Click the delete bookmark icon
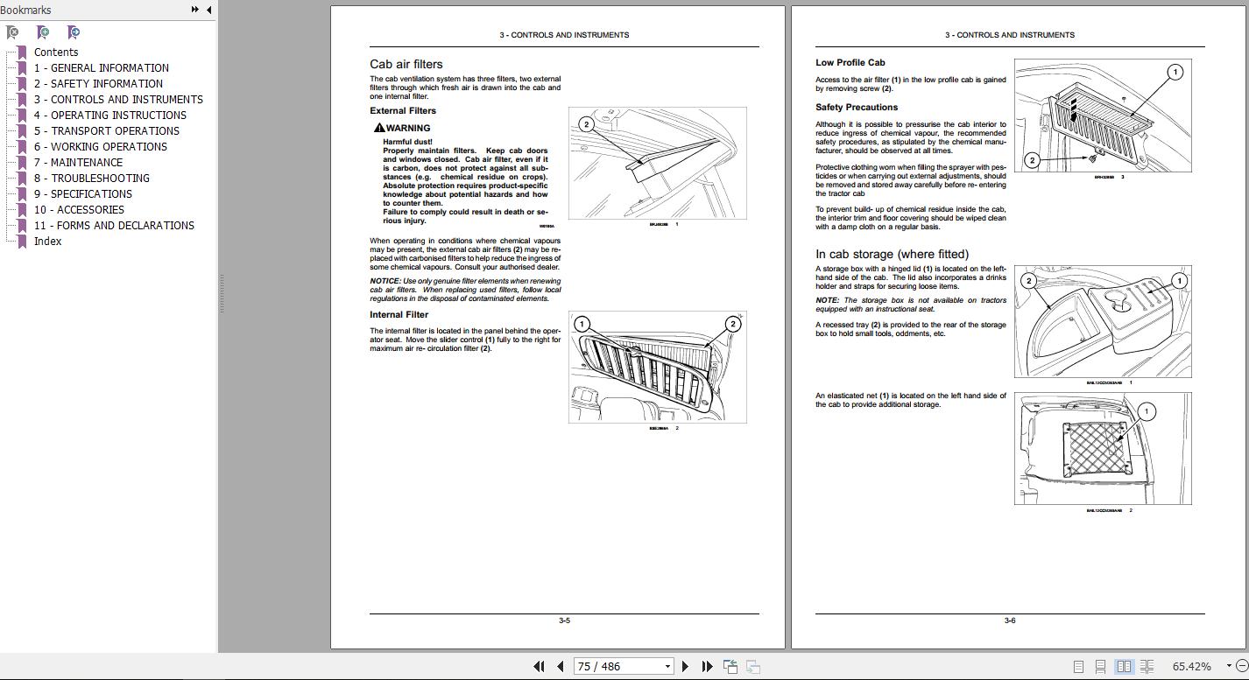The height and width of the screenshot is (680, 1249). click(12, 32)
